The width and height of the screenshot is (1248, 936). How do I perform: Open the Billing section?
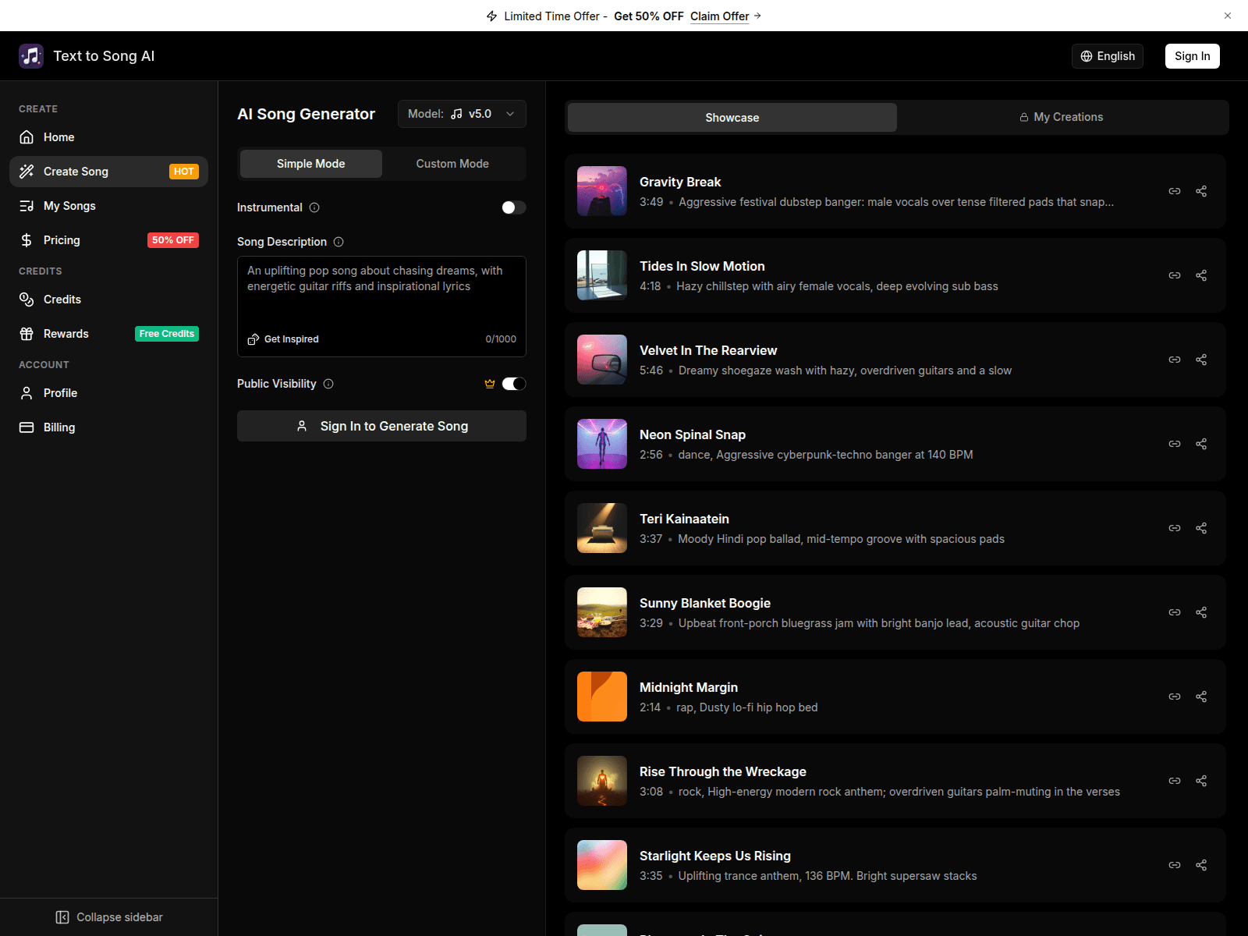click(x=58, y=427)
